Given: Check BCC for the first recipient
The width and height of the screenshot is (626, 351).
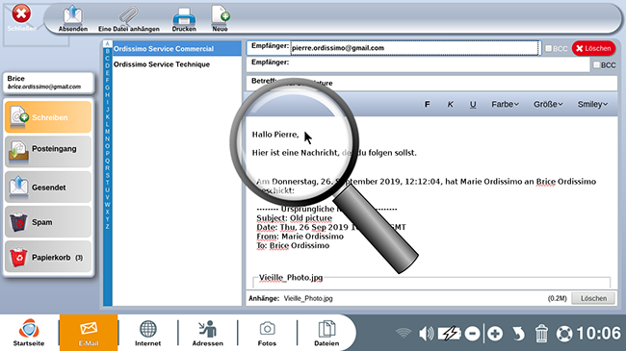Looking at the screenshot, I should tap(549, 48).
